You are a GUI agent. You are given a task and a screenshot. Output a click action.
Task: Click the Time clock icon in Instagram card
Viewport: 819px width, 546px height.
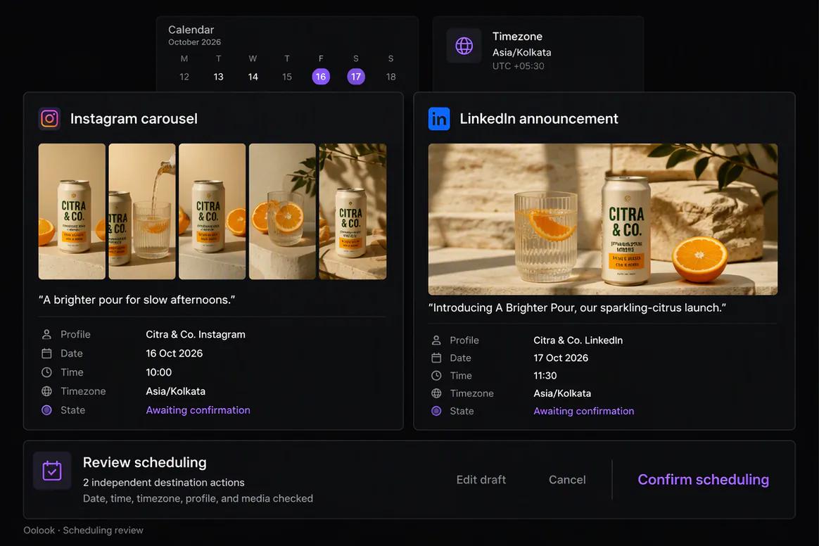point(46,372)
